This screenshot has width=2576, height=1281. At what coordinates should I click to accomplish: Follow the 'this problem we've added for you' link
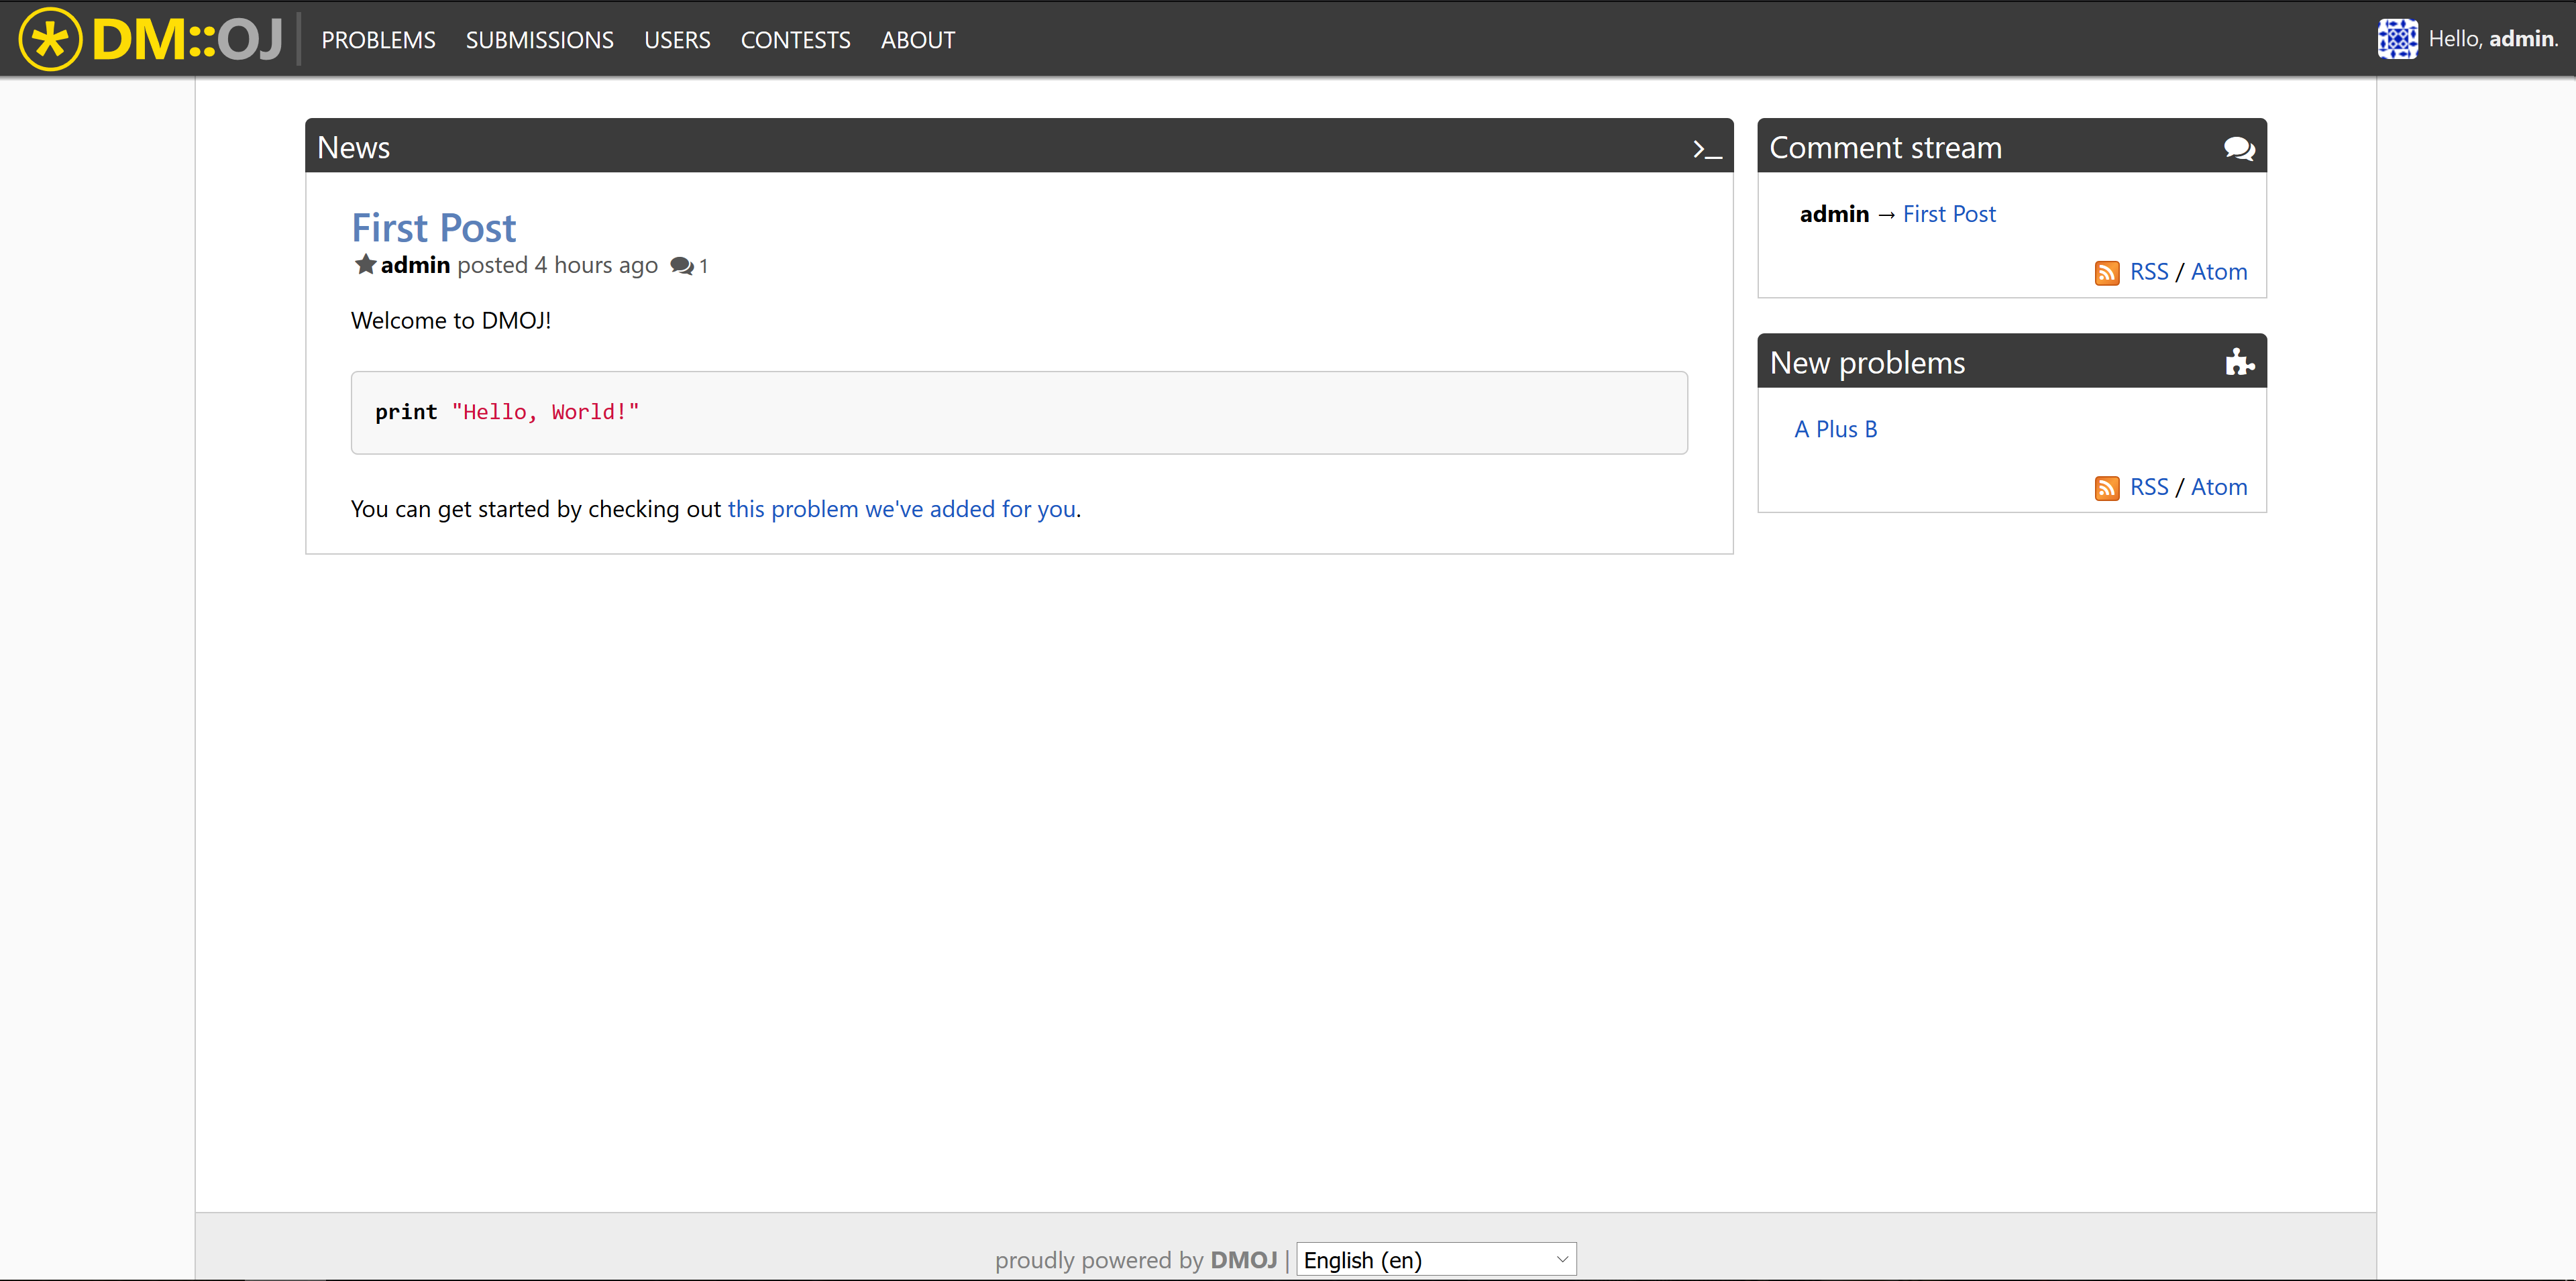[x=901, y=509]
